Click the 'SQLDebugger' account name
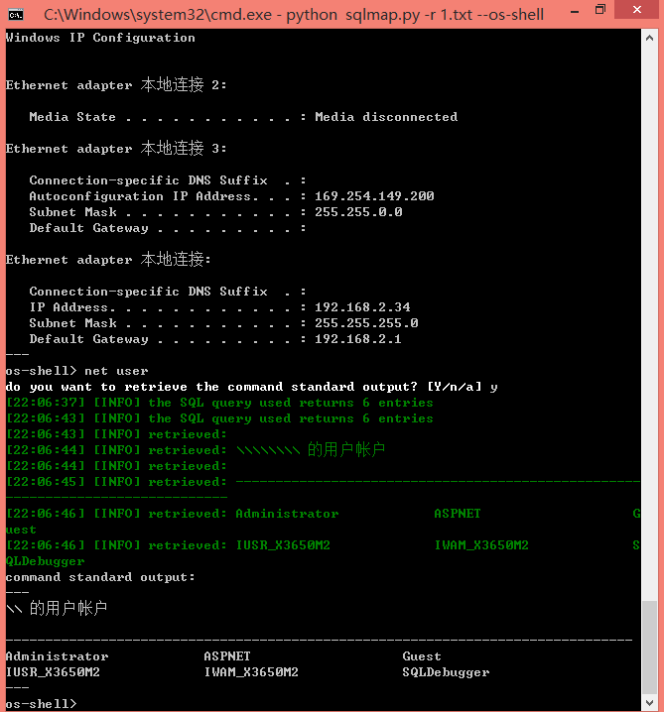664x712 pixels. pos(446,672)
